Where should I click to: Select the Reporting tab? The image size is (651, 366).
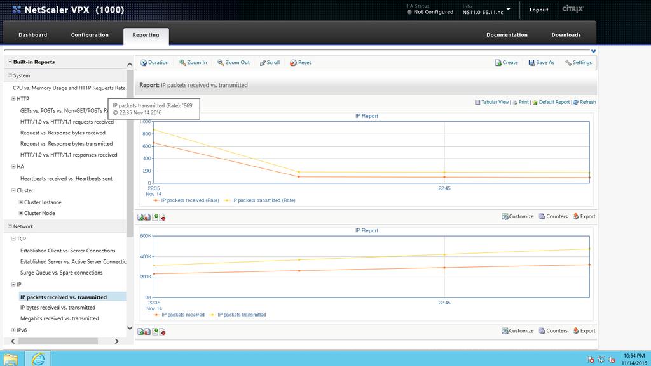pos(146,35)
